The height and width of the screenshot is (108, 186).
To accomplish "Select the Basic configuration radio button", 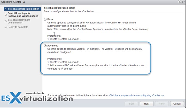I will [x=45, y=19].
